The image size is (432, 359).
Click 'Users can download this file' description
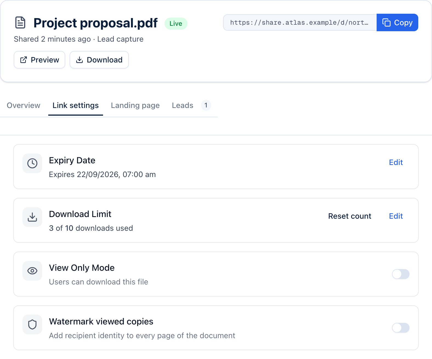pyautogui.click(x=98, y=282)
